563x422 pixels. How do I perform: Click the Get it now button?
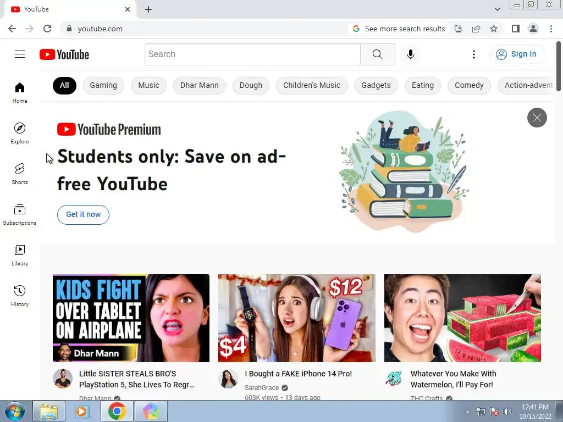pyautogui.click(x=83, y=215)
